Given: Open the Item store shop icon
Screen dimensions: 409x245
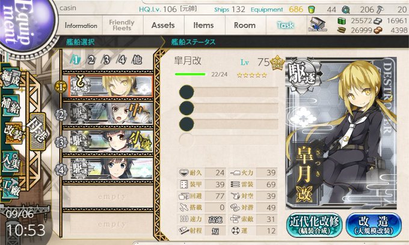Looking at the screenshot, I should (317, 25).
